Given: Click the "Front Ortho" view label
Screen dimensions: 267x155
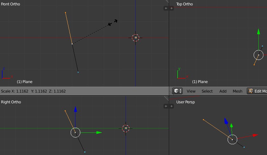Looking at the screenshot, I should 10,4.
